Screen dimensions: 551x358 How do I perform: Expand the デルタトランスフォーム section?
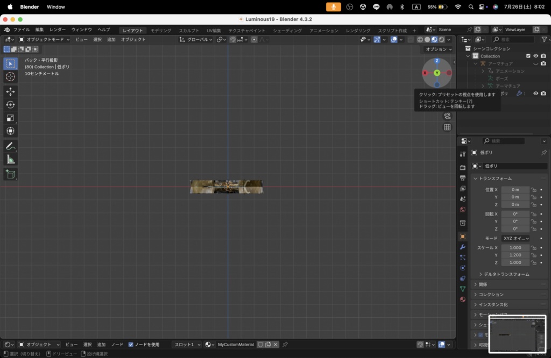click(504, 274)
